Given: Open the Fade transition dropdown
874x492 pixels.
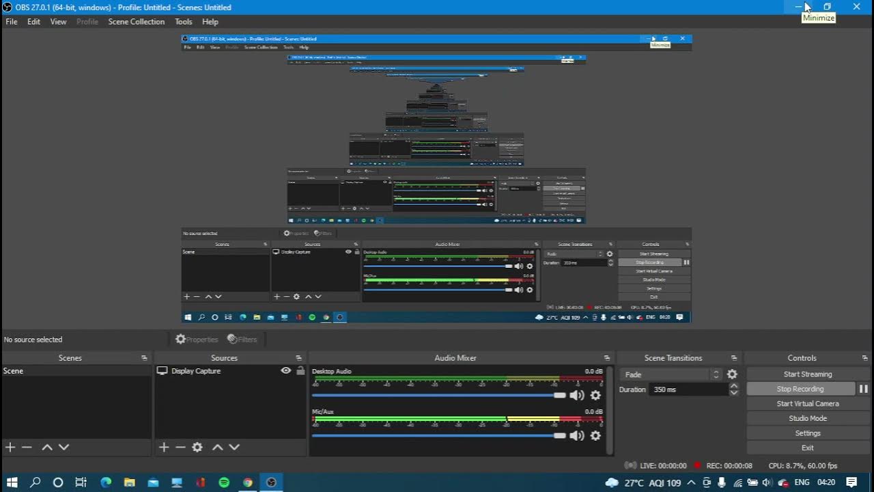Looking at the screenshot, I should pos(671,374).
